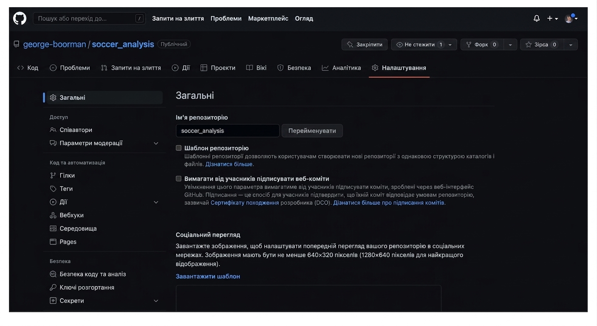Click the soccer_analysis repository link

123,44
